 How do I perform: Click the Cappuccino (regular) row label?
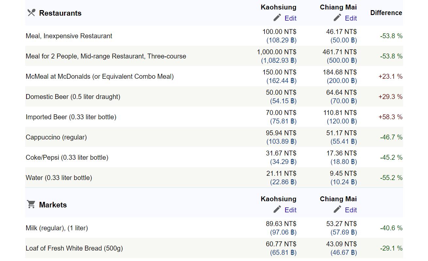click(56, 137)
